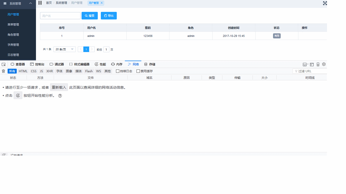This screenshot has width=346, height=194.
Task: Click the 系统管理 breadcrumb
Action: click(x=62, y=3)
